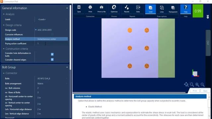Select the upper-left bolt in the 3D view
This screenshot has width=212, height=119.
pyautogui.click(x=130, y=30)
